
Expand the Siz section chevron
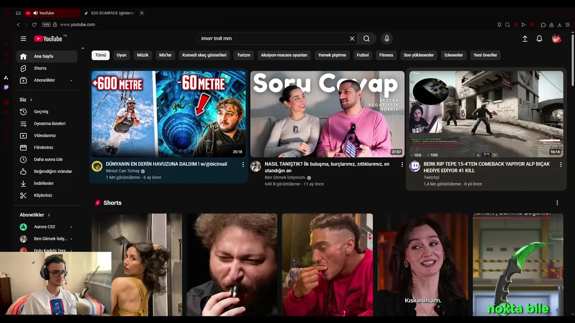click(31, 100)
